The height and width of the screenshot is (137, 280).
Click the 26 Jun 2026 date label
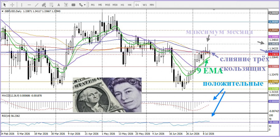click(x=193, y=134)
